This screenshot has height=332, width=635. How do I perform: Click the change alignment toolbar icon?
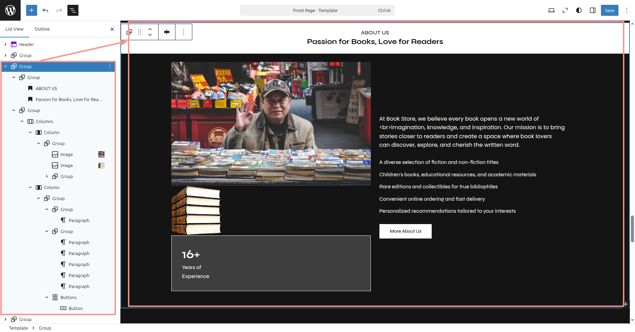coord(167,32)
